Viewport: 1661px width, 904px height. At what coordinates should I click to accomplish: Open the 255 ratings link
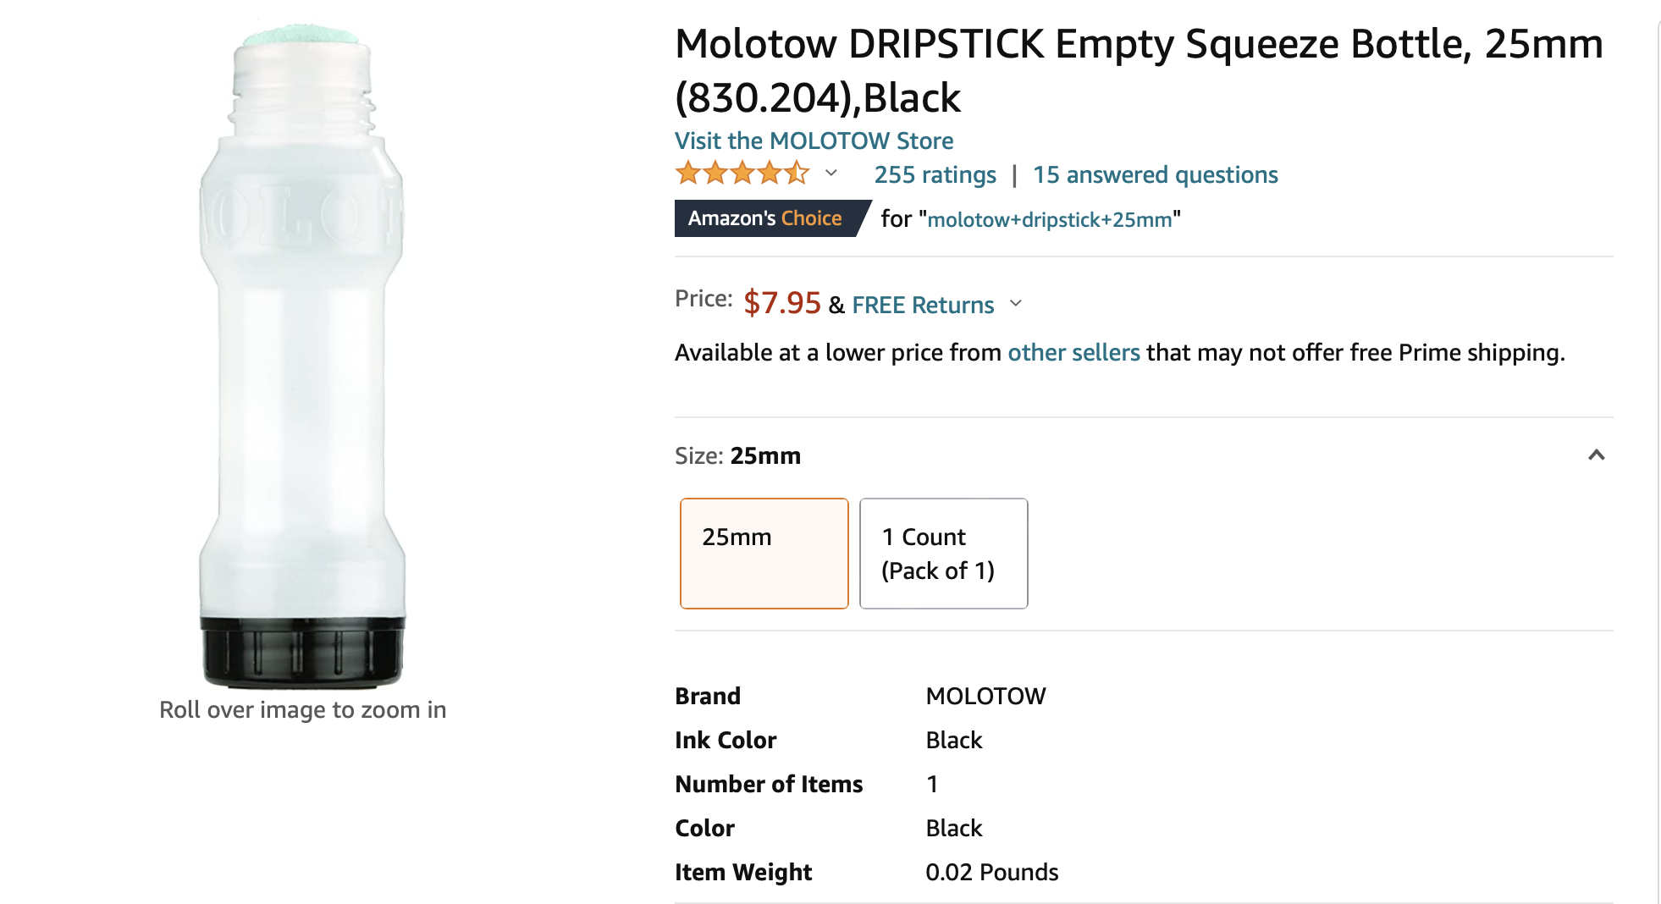[935, 175]
